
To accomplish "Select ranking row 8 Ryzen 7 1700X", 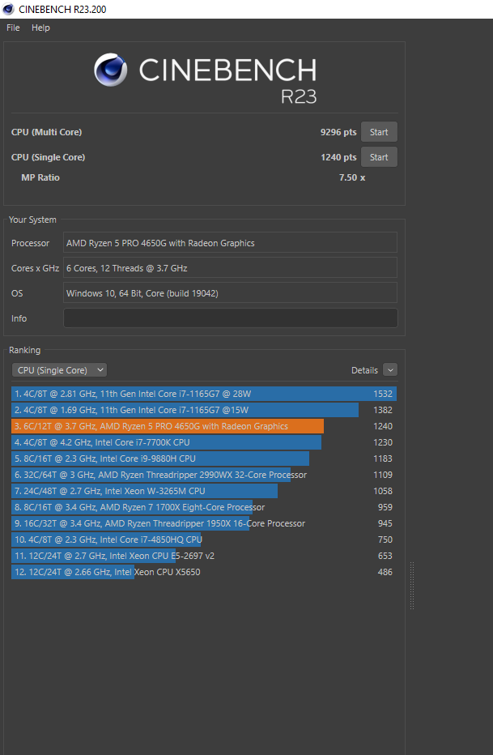I will [x=204, y=507].
